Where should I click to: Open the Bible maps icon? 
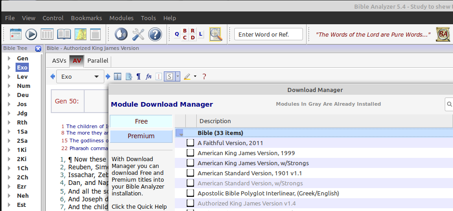(81, 34)
